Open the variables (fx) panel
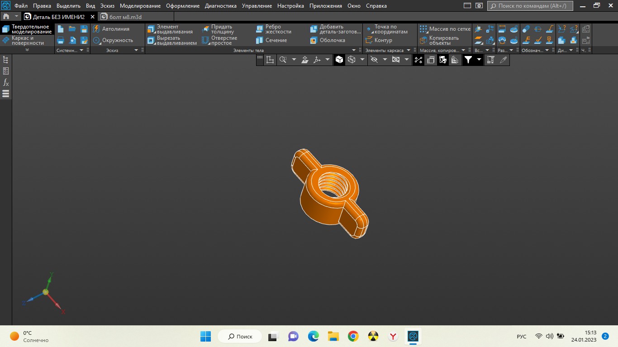618x347 pixels. (6, 82)
